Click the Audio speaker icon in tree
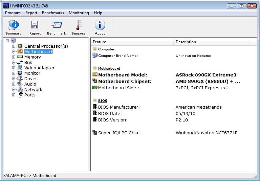Screen dimensions: 260x181 coord(20,84)
